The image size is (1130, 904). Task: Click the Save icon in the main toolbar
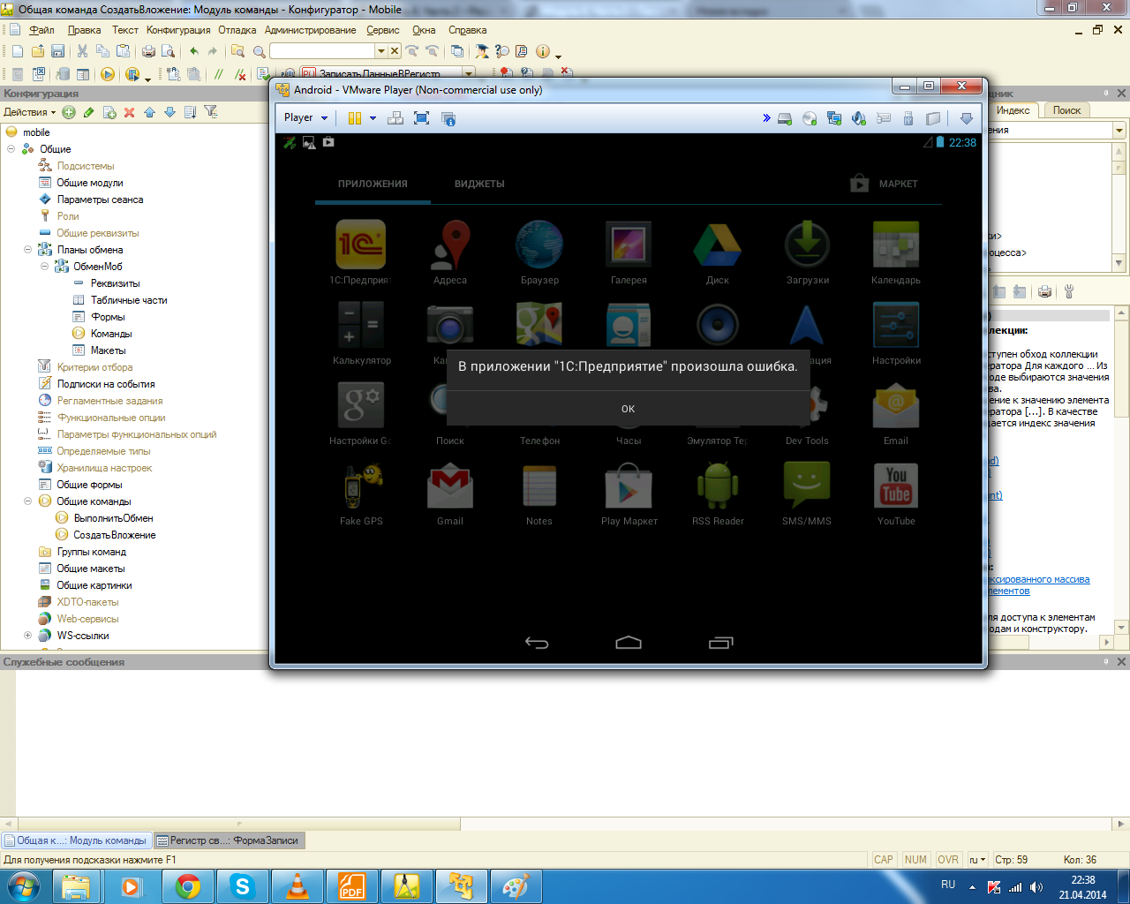(x=57, y=51)
